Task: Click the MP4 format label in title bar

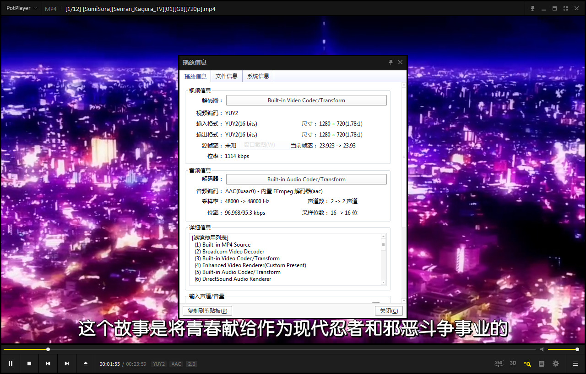Action: coord(51,9)
